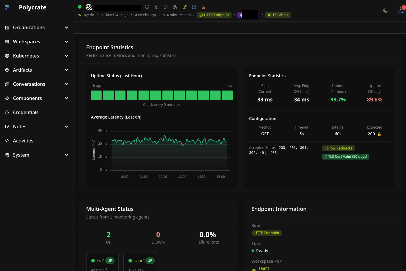Viewport: 406px width, 271px height.
Task: Open the debug bug icon in the toolbar
Action: (156, 6)
